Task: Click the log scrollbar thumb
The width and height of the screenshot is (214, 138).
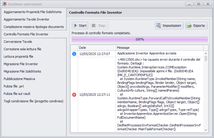Action: click(x=206, y=59)
